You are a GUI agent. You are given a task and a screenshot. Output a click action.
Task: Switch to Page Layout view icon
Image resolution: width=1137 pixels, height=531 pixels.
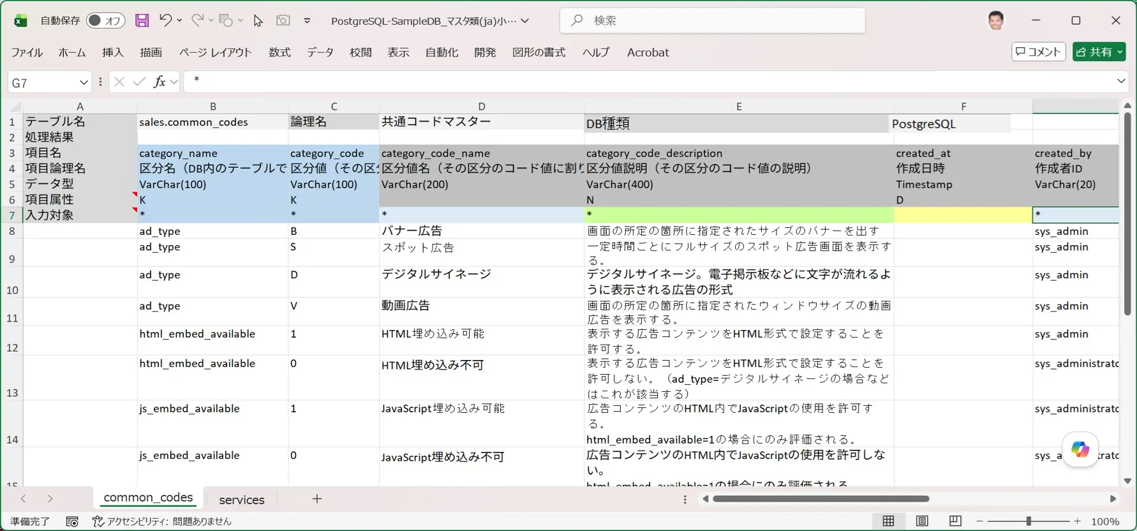point(922,521)
